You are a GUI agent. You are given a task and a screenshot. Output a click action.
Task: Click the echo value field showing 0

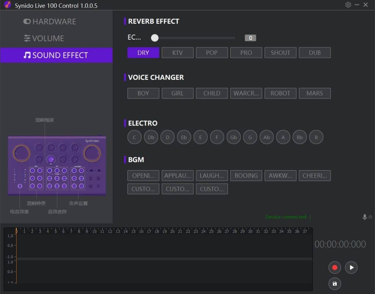250,38
